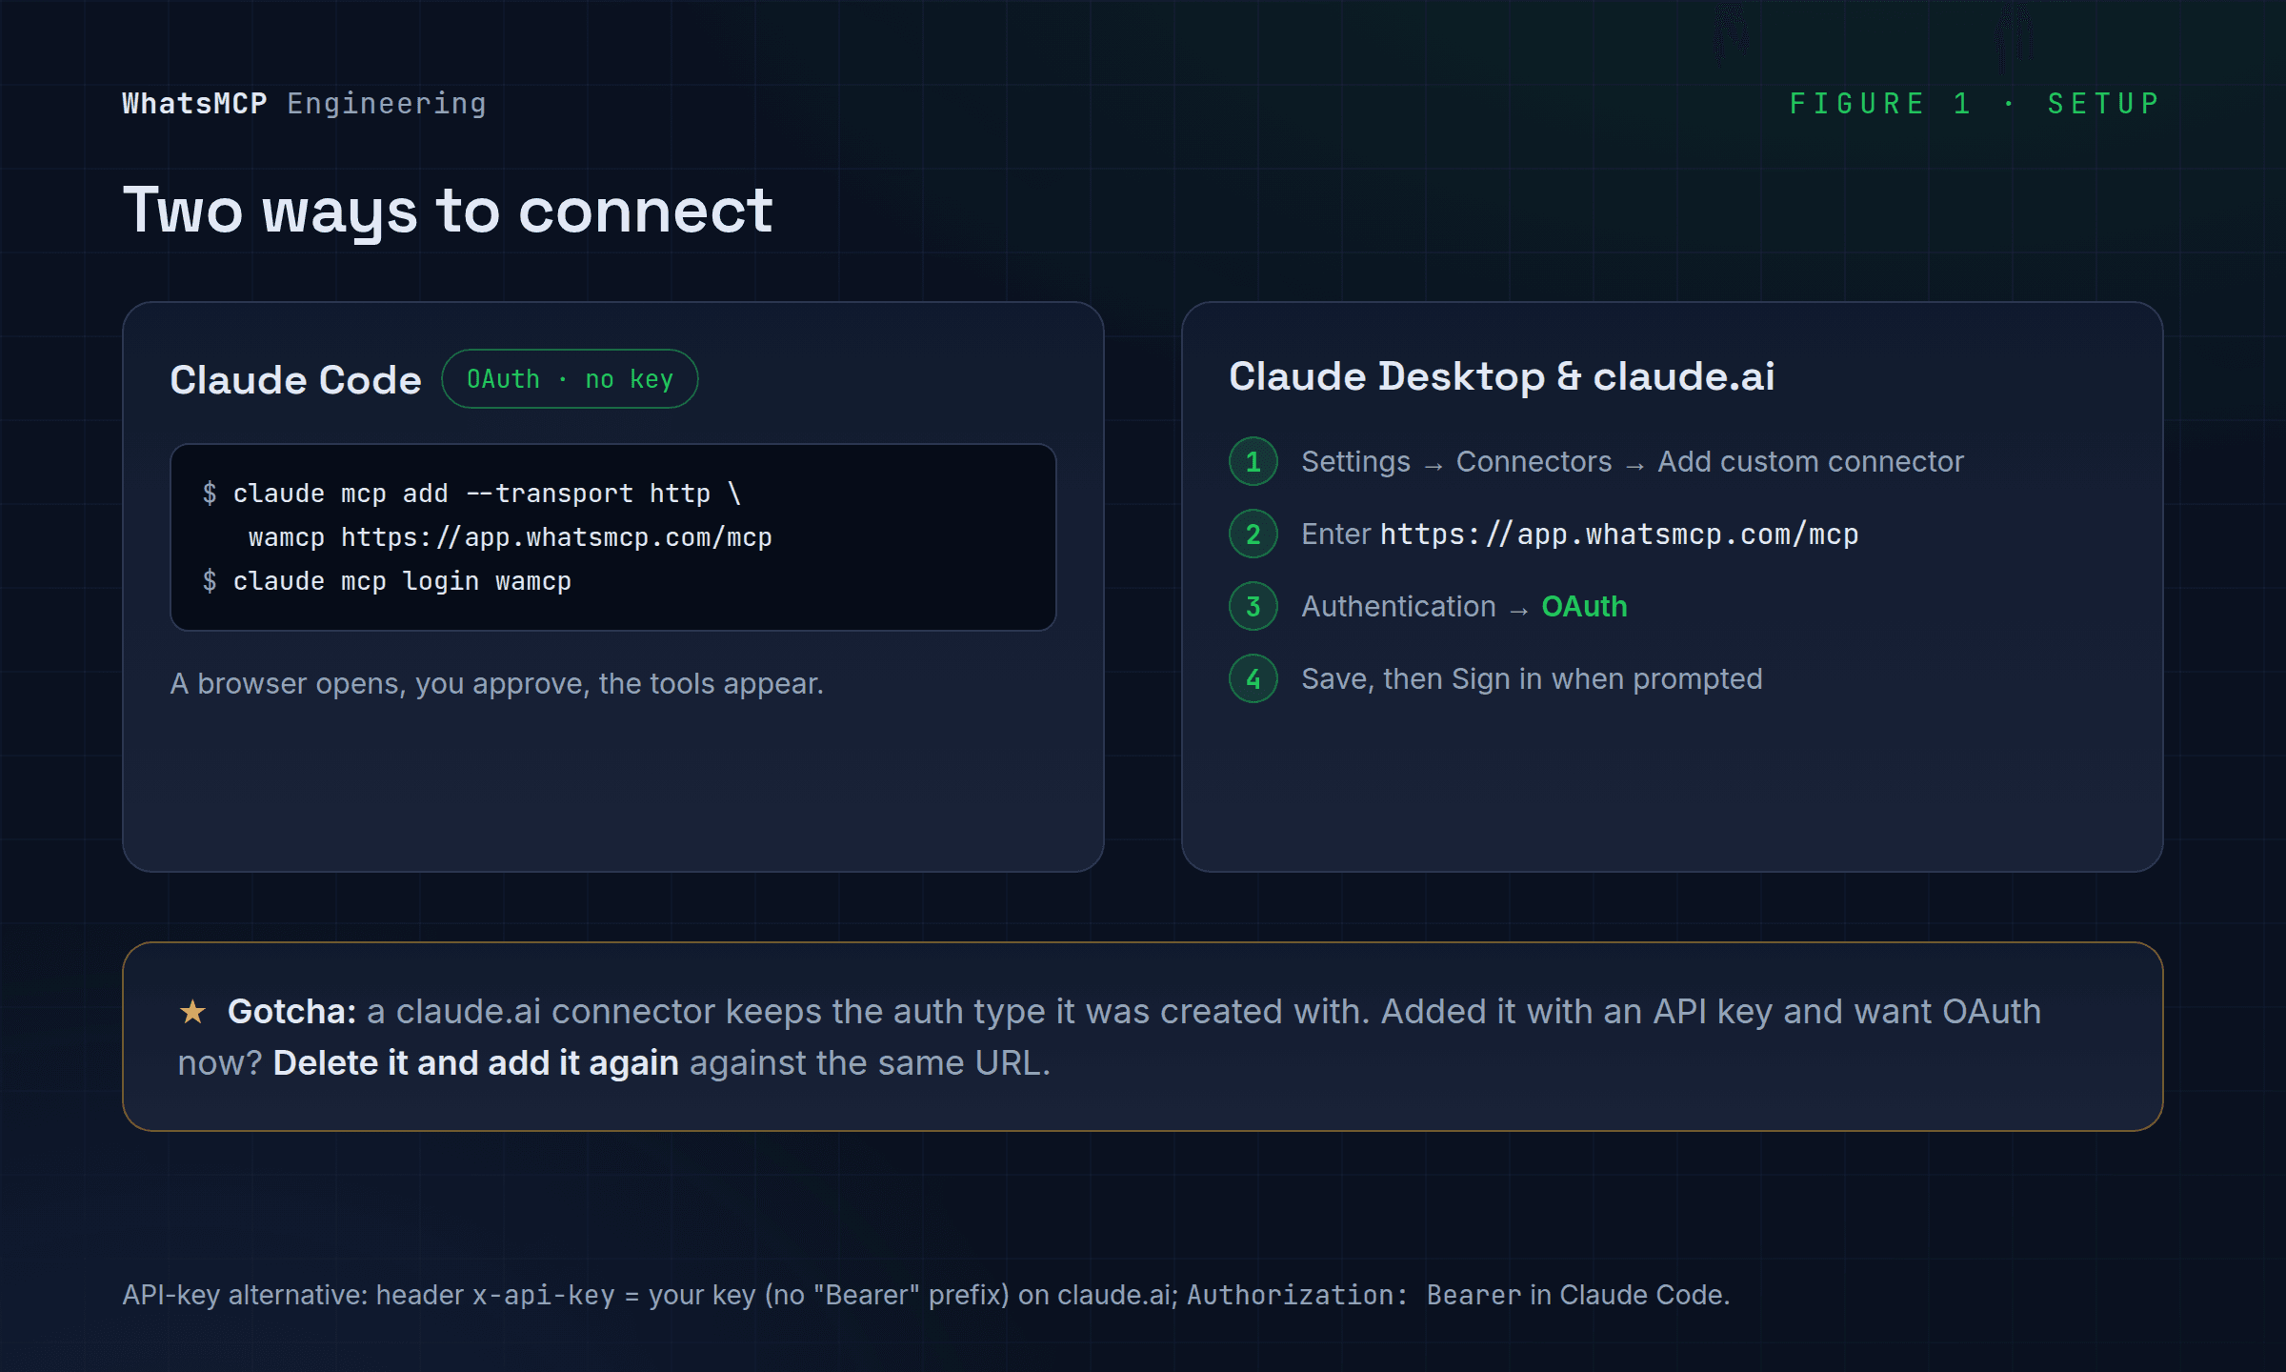The height and width of the screenshot is (1372, 2286).
Task: Click 'Authentication' in the third step
Action: point(1398,606)
